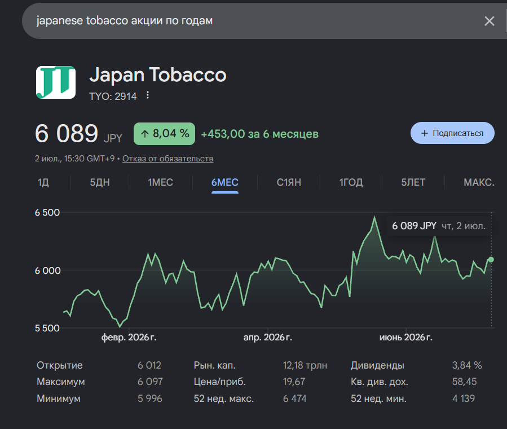
Task: Click the 52-week high value 6 474
Action: [x=294, y=399]
